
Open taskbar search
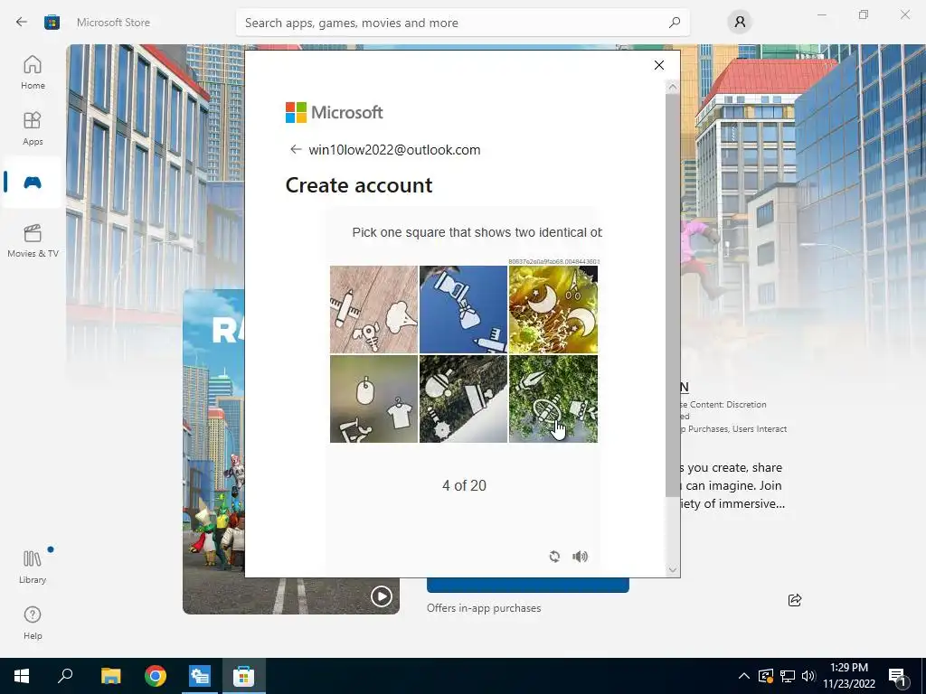pyautogui.click(x=65, y=676)
